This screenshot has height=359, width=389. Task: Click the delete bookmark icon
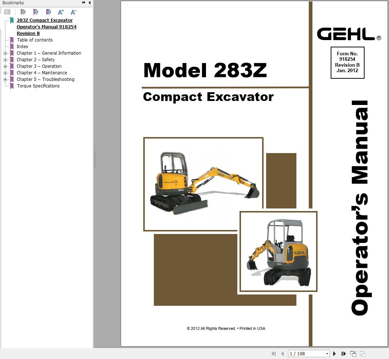click(23, 12)
